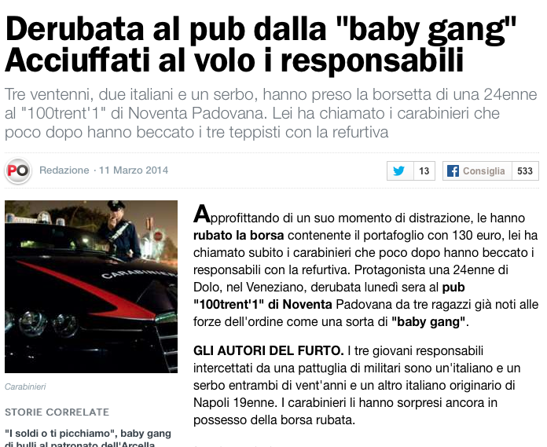Click the 11 Marzo 2014 date

134,170
